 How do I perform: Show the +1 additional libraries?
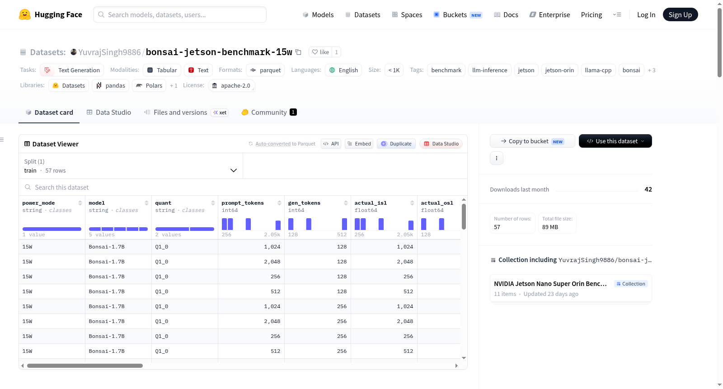click(x=174, y=85)
